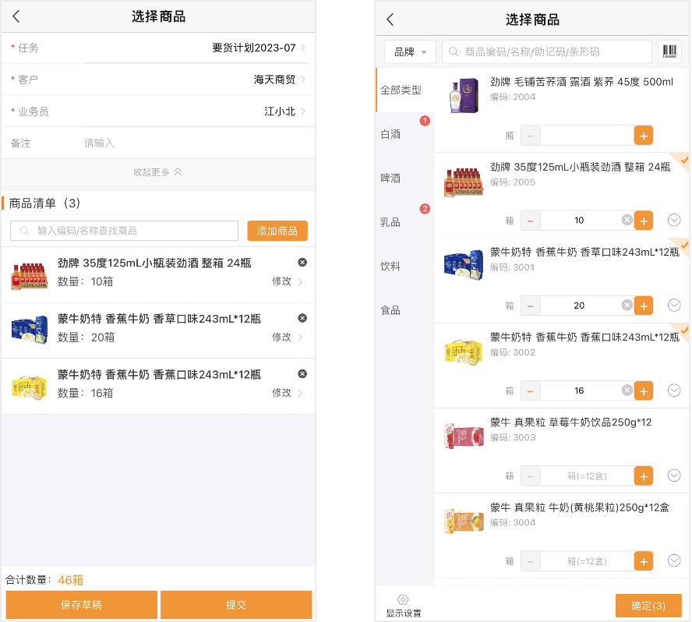Go back from right 选择商品 screen
Screen dimensions: 692x622
point(390,19)
